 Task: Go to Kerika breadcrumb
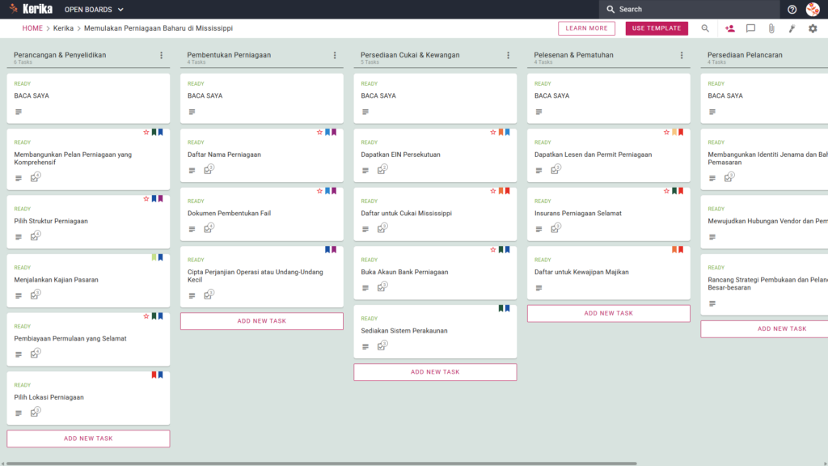(63, 28)
